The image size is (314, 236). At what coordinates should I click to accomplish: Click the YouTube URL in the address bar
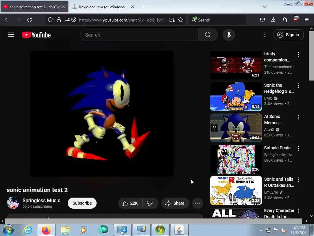[122, 20]
